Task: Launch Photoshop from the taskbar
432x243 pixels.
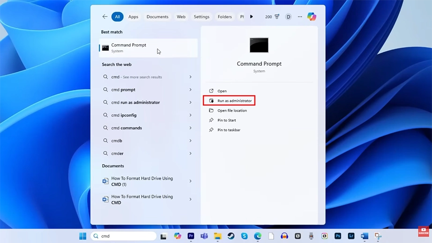Action: point(338,236)
